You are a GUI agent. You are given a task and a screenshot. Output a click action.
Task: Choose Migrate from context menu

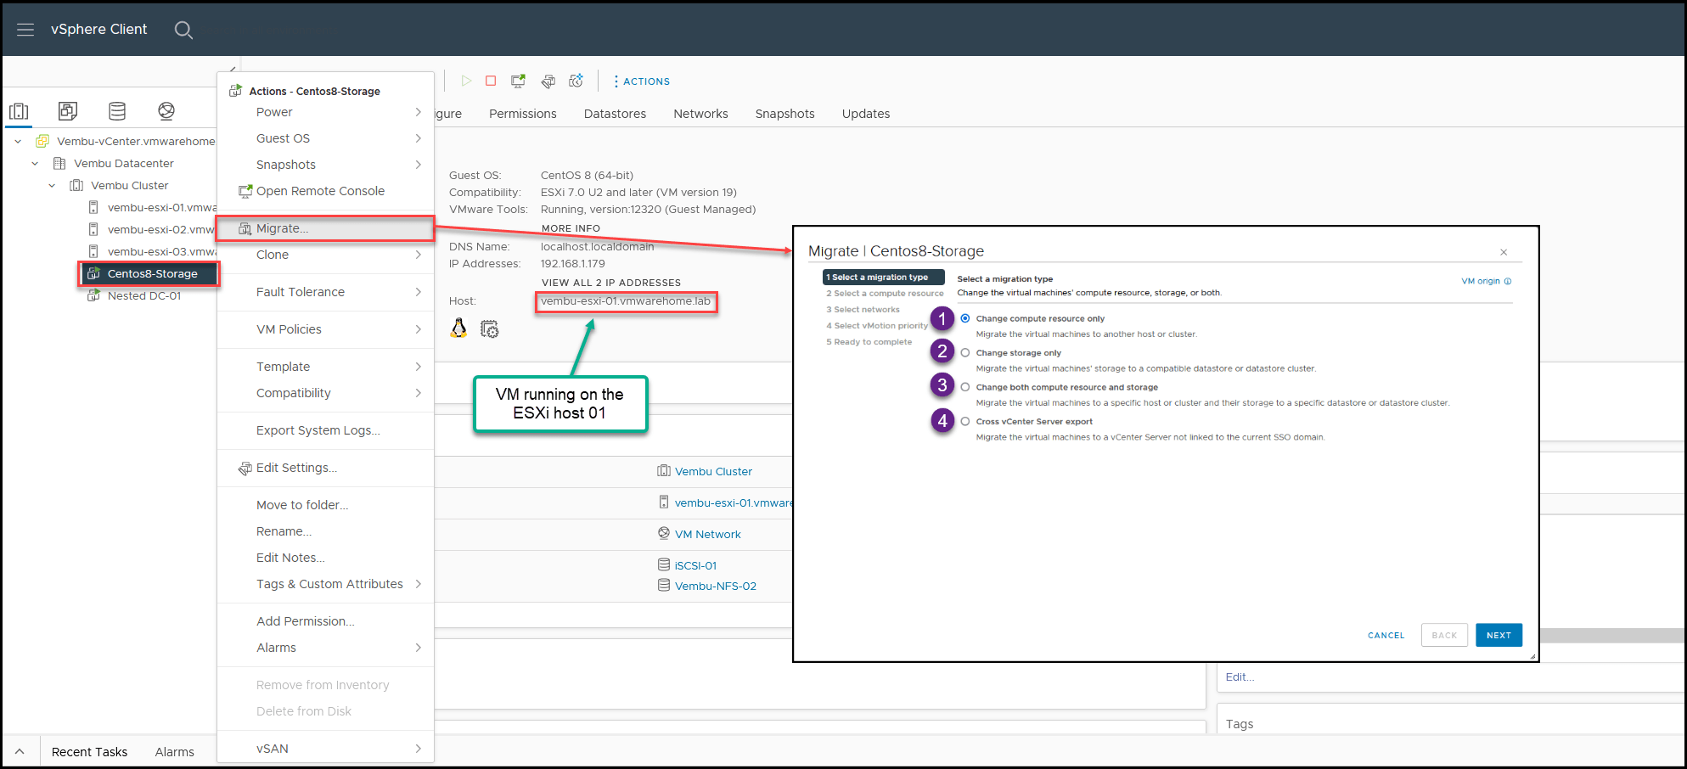point(325,228)
